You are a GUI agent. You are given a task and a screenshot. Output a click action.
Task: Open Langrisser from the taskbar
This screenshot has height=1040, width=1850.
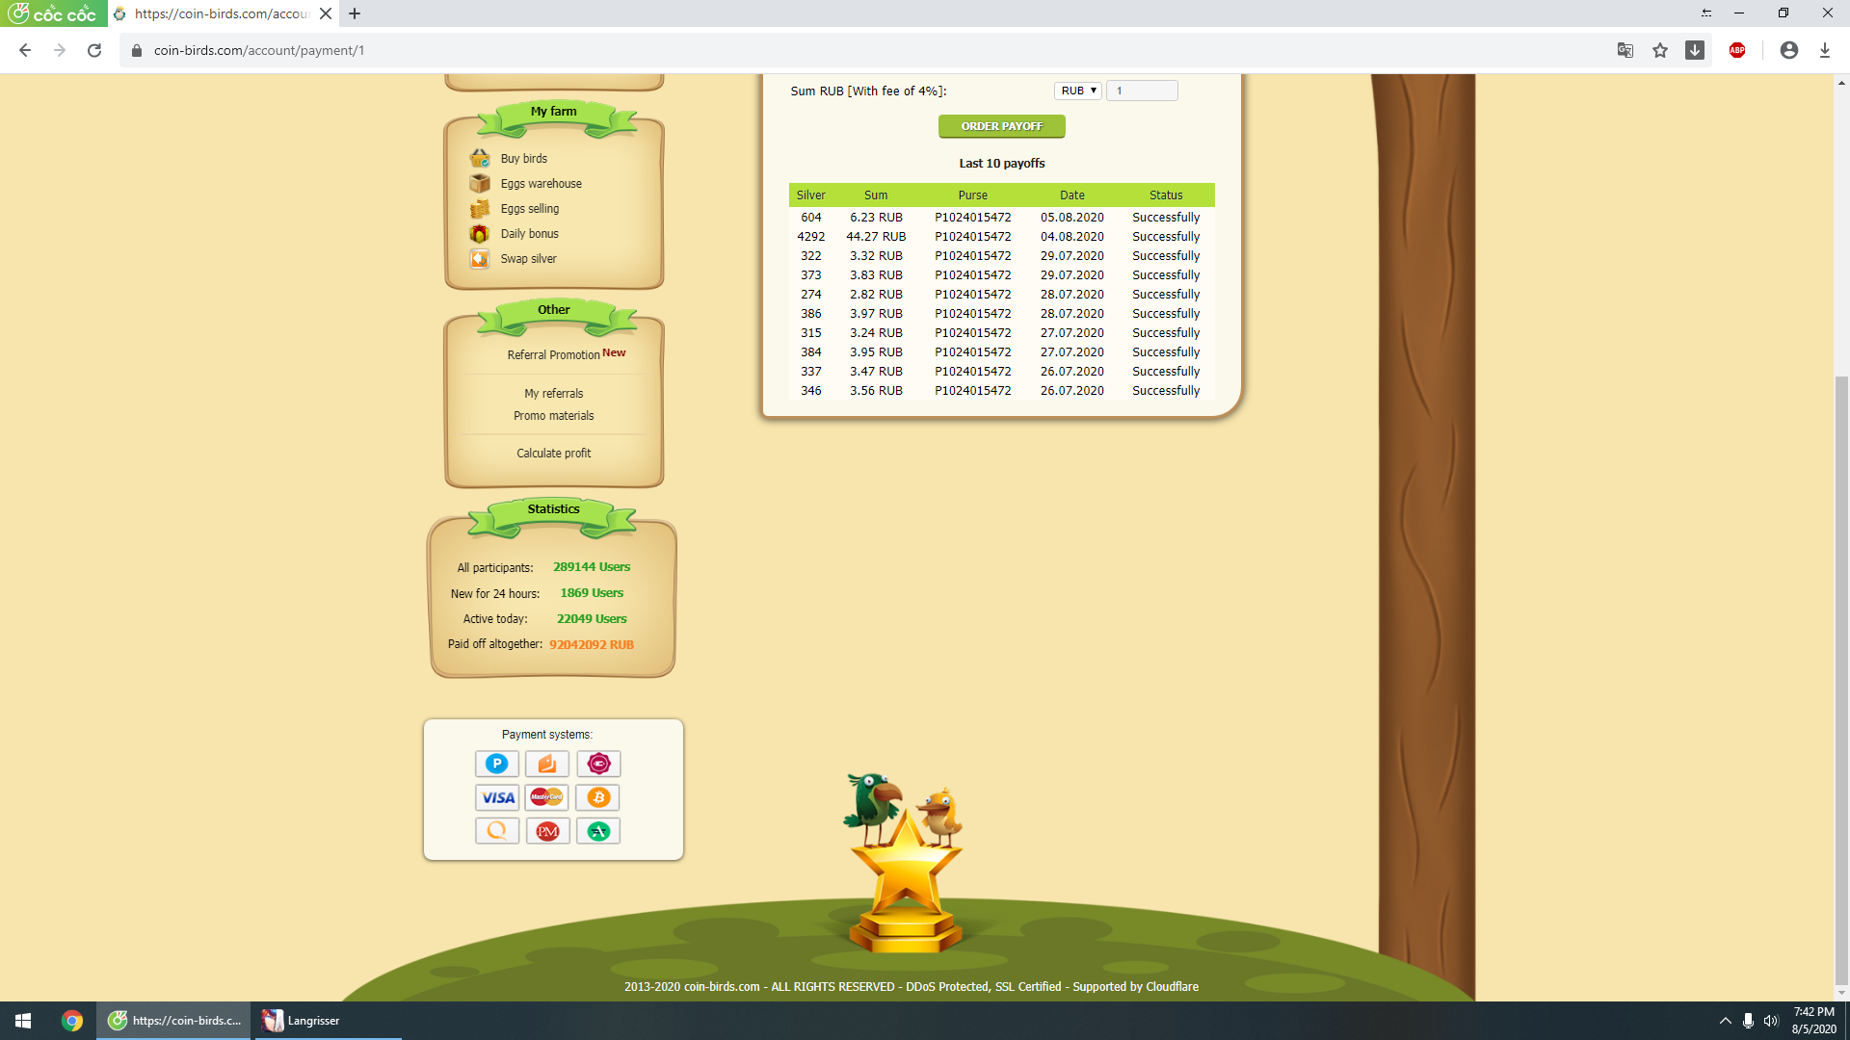point(302,1021)
